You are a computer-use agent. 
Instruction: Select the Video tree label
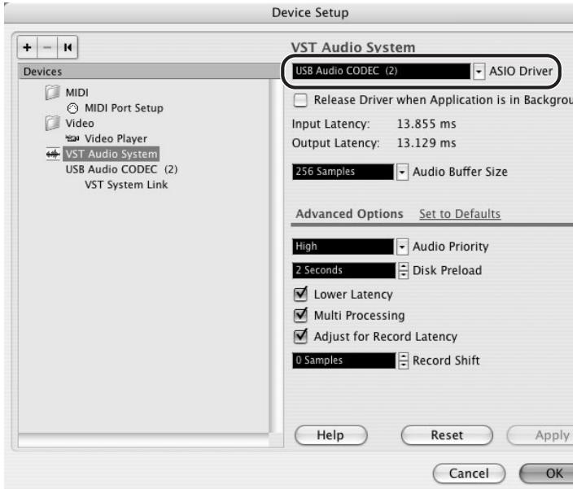click(80, 123)
